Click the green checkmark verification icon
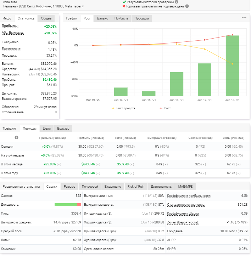The height and width of the screenshot is (256, 251). click(124, 2)
